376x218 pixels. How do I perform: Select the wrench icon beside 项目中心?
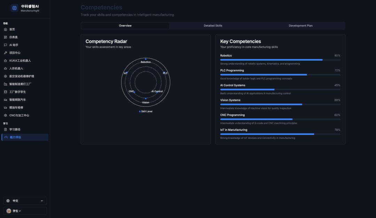[6, 53]
